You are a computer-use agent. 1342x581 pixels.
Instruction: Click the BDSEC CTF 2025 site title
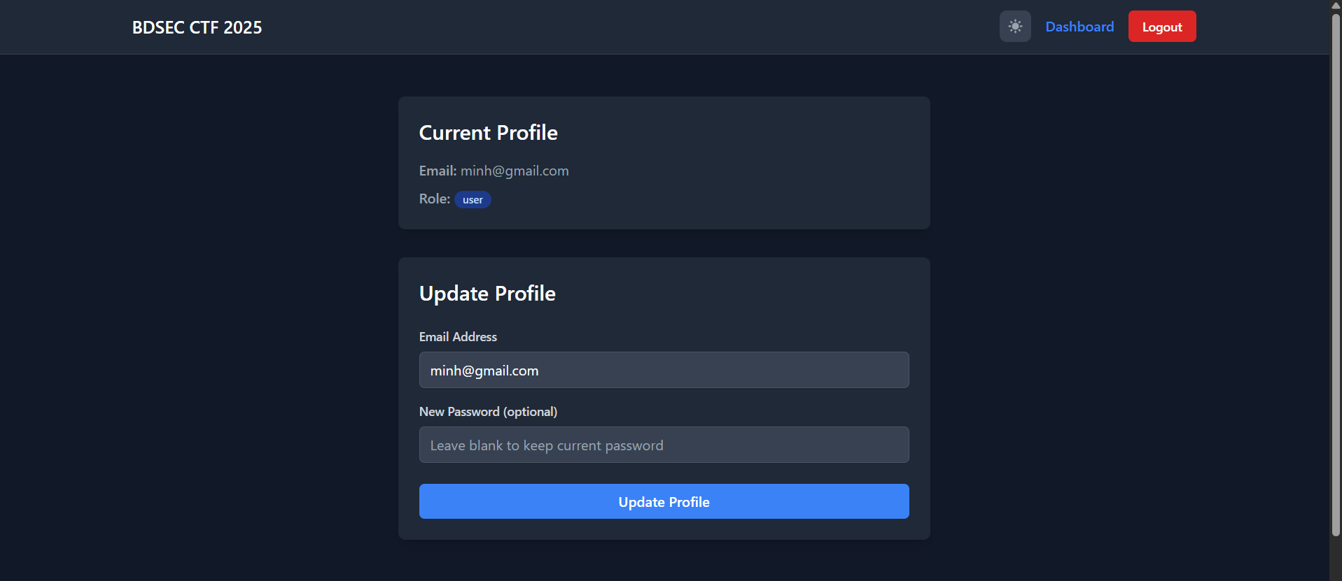[197, 27]
